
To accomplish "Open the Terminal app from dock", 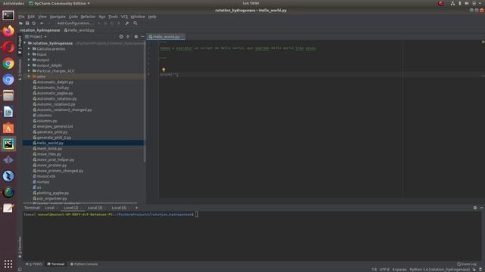I will click(8, 15).
